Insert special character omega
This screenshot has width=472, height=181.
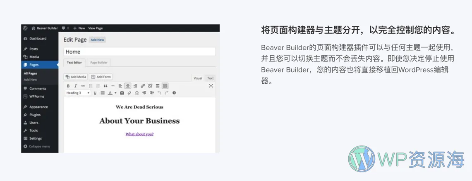(137, 93)
